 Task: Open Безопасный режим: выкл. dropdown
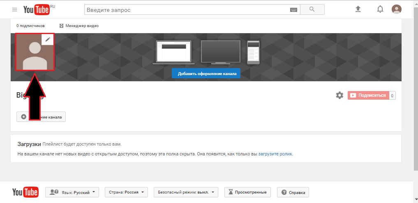[x=186, y=192]
